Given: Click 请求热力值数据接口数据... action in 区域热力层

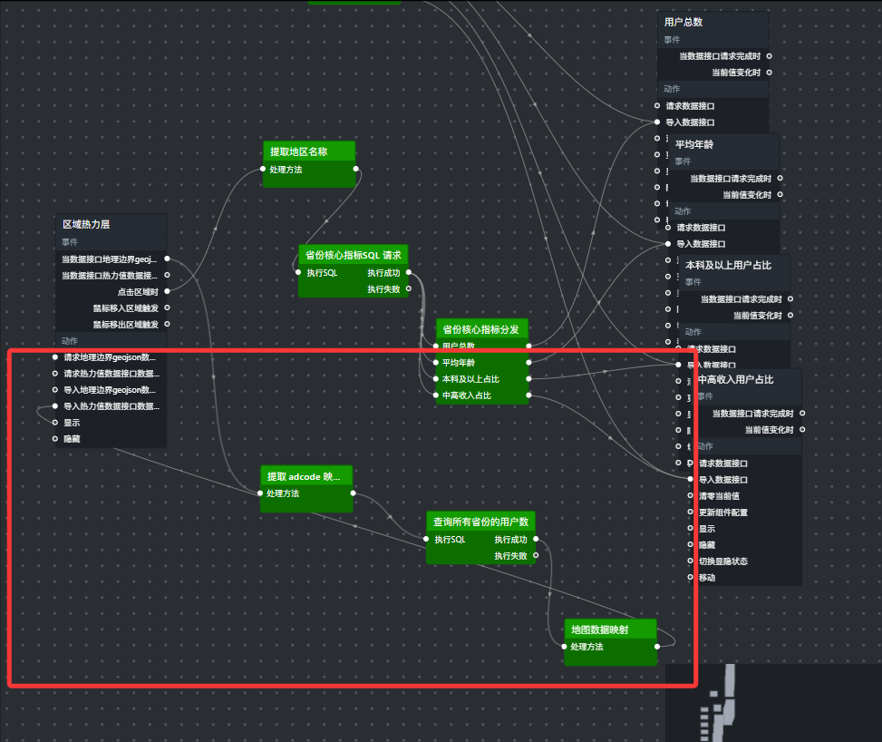Looking at the screenshot, I should tap(111, 373).
